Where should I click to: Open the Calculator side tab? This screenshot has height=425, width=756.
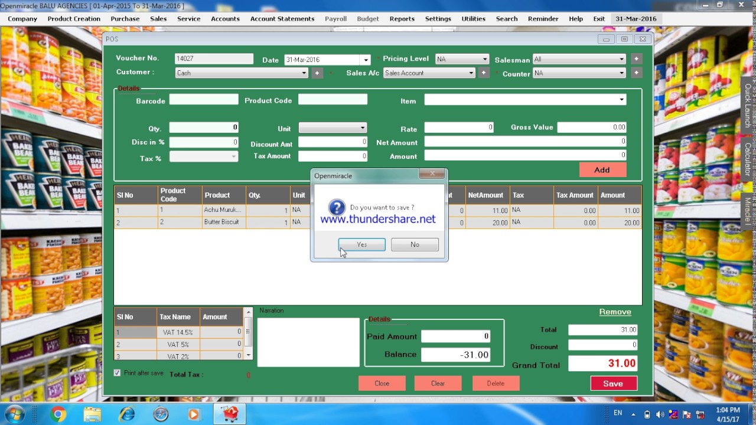click(748, 159)
